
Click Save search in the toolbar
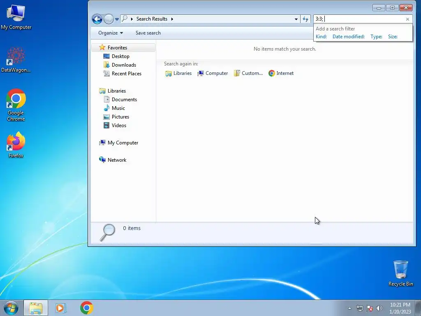pos(148,33)
